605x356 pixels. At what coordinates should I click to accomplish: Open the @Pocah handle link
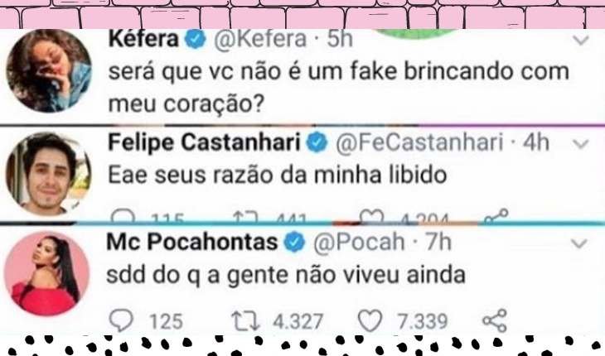[359, 242]
